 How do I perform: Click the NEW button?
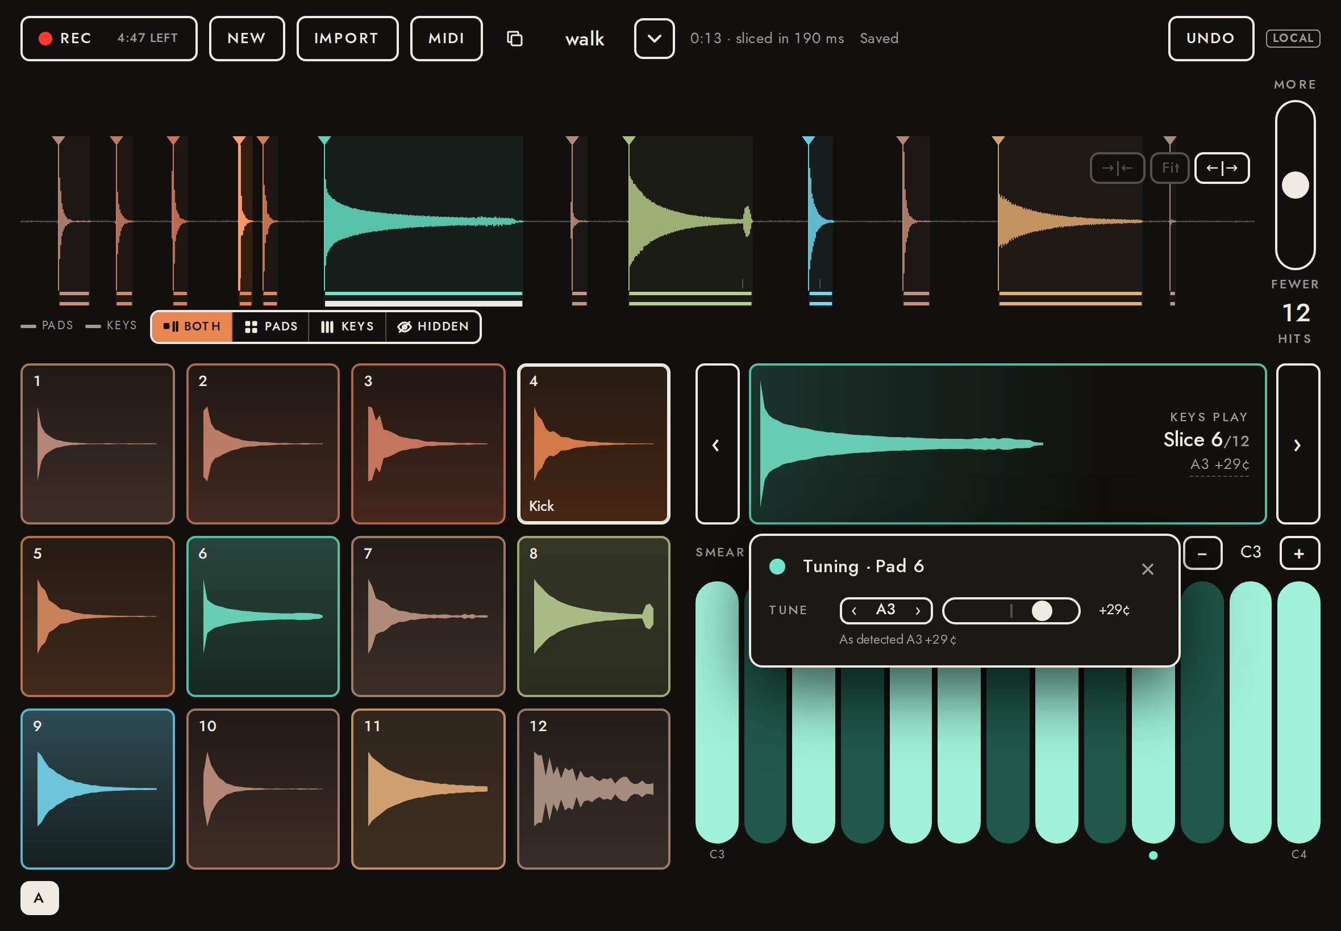(x=247, y=39)
